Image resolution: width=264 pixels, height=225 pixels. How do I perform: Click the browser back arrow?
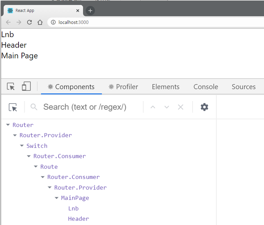point(8,22)
